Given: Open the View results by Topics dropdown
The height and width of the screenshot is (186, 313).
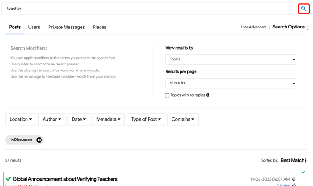Looking at the screenshot, I should click(231, 60).
